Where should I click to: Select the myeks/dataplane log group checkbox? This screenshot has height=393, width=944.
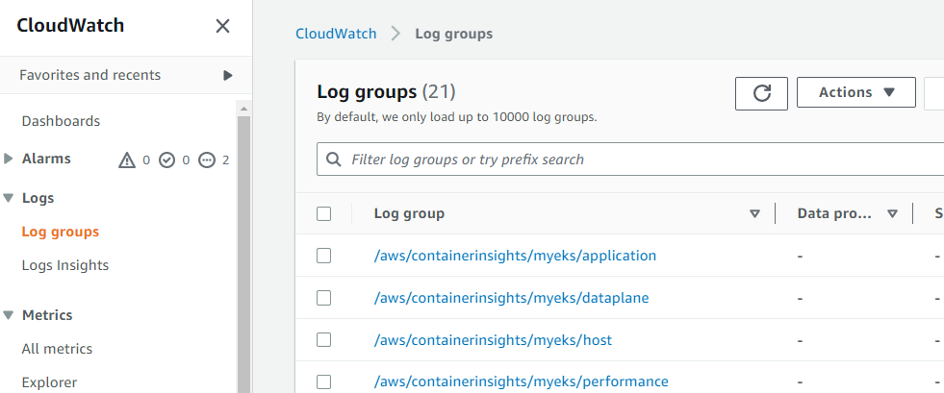click(x=324, y=298)
